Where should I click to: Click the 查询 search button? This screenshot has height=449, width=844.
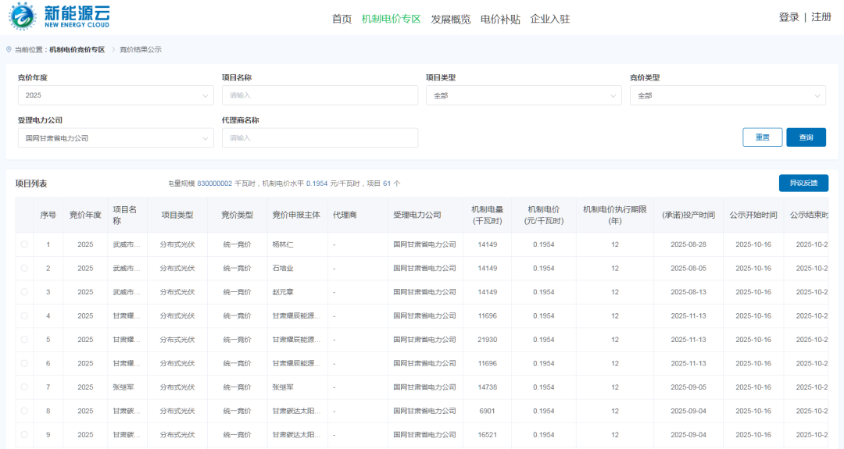click(806, 137)
